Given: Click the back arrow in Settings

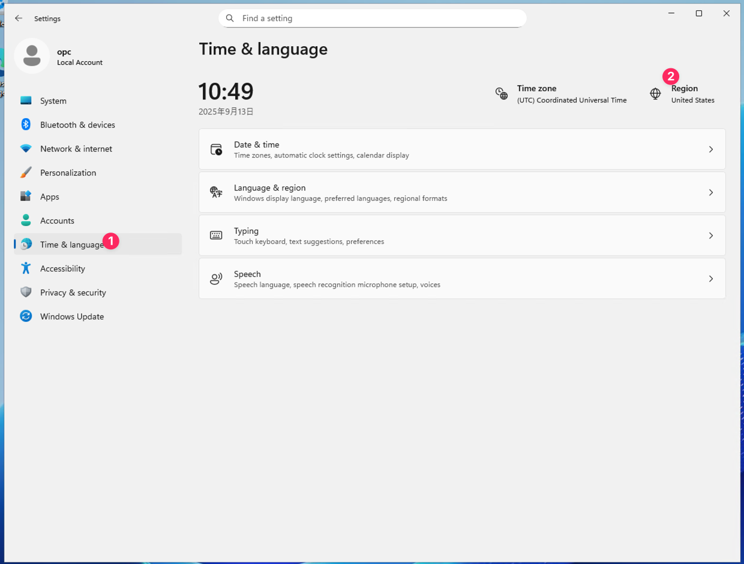Looking at the screenshot, I should coord(19,19).
